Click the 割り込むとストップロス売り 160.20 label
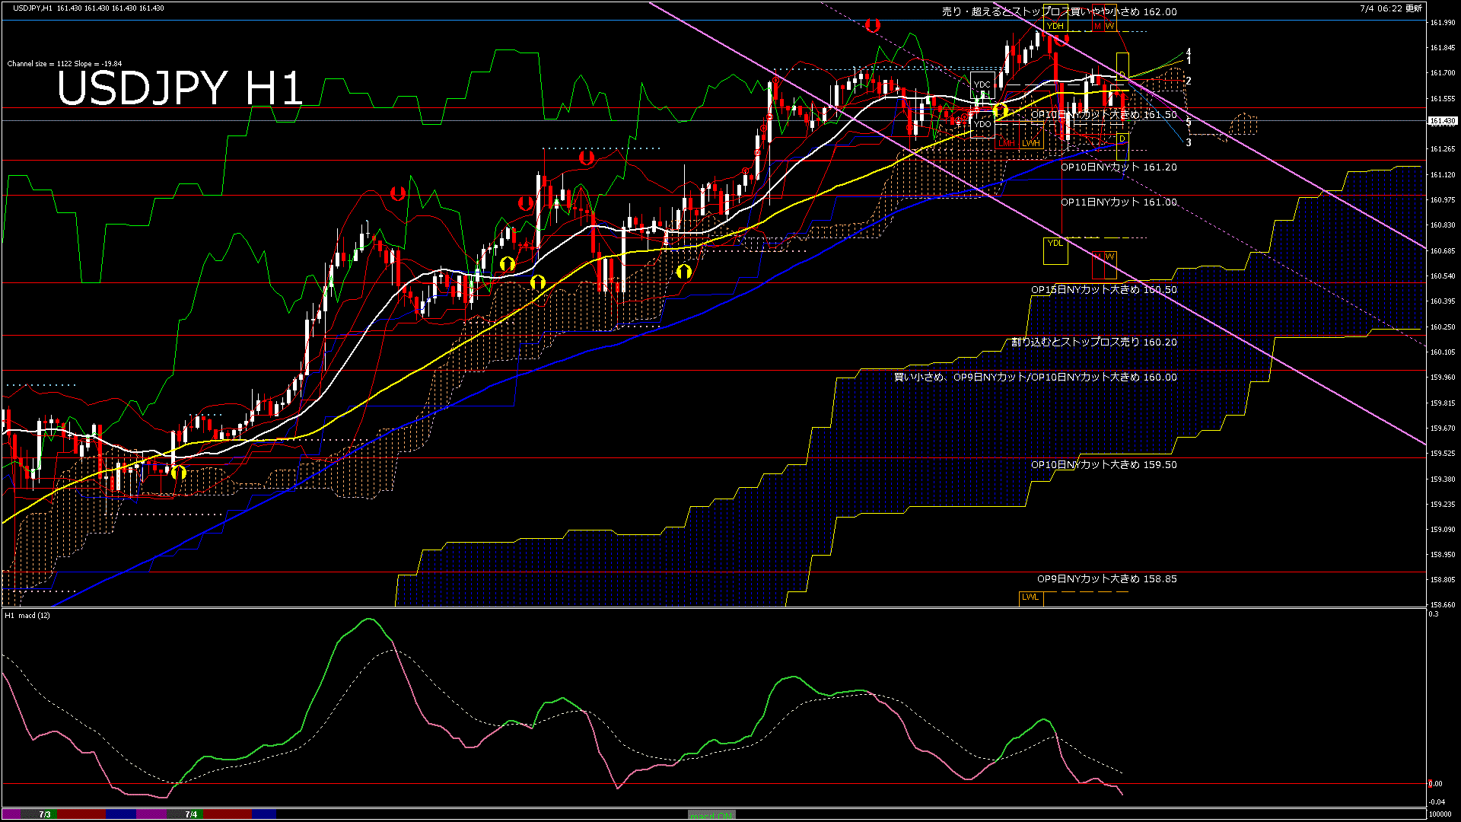 pos(1094,342)
